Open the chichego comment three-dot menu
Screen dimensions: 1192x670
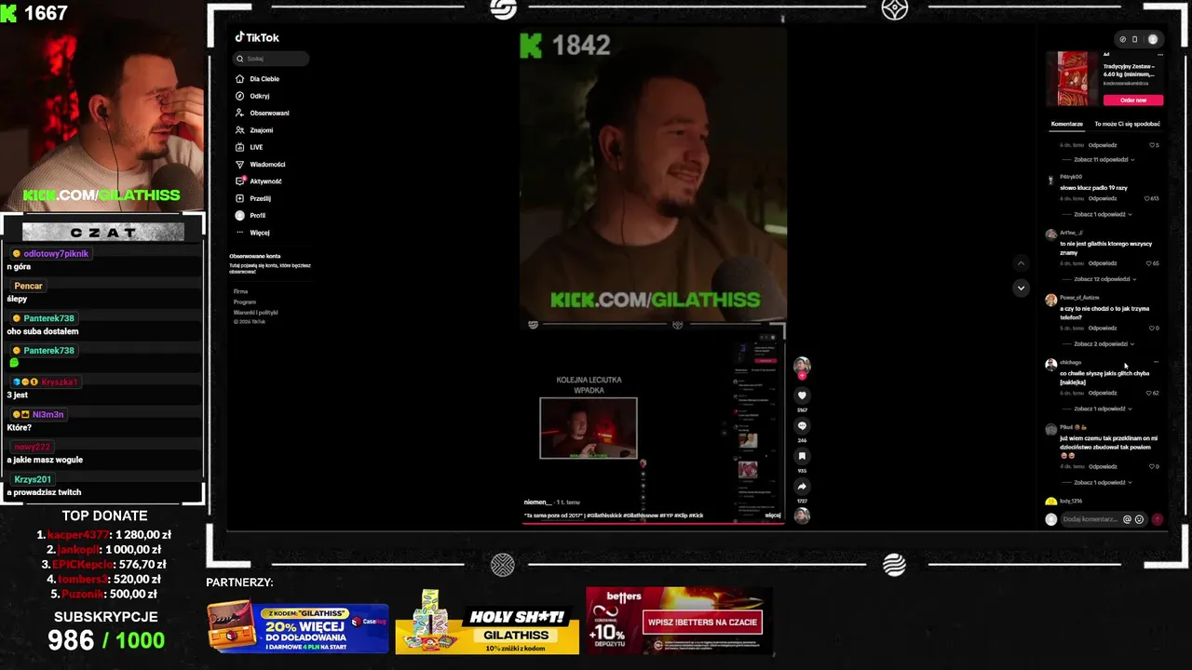tap(1156, 362)
